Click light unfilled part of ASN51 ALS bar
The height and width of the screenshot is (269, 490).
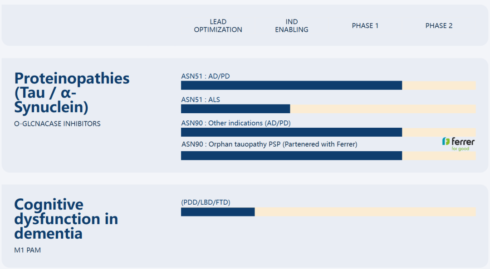coord(383,109)
